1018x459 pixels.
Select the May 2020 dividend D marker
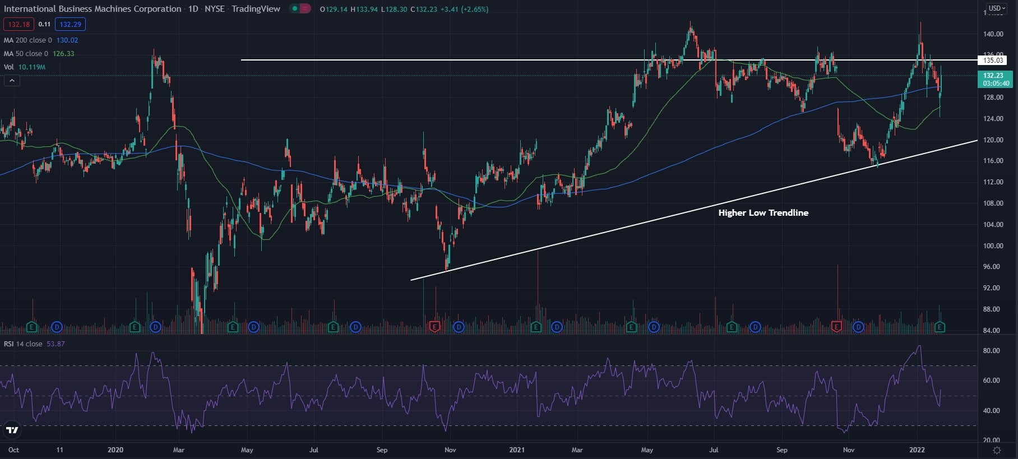tap(253, 327)
